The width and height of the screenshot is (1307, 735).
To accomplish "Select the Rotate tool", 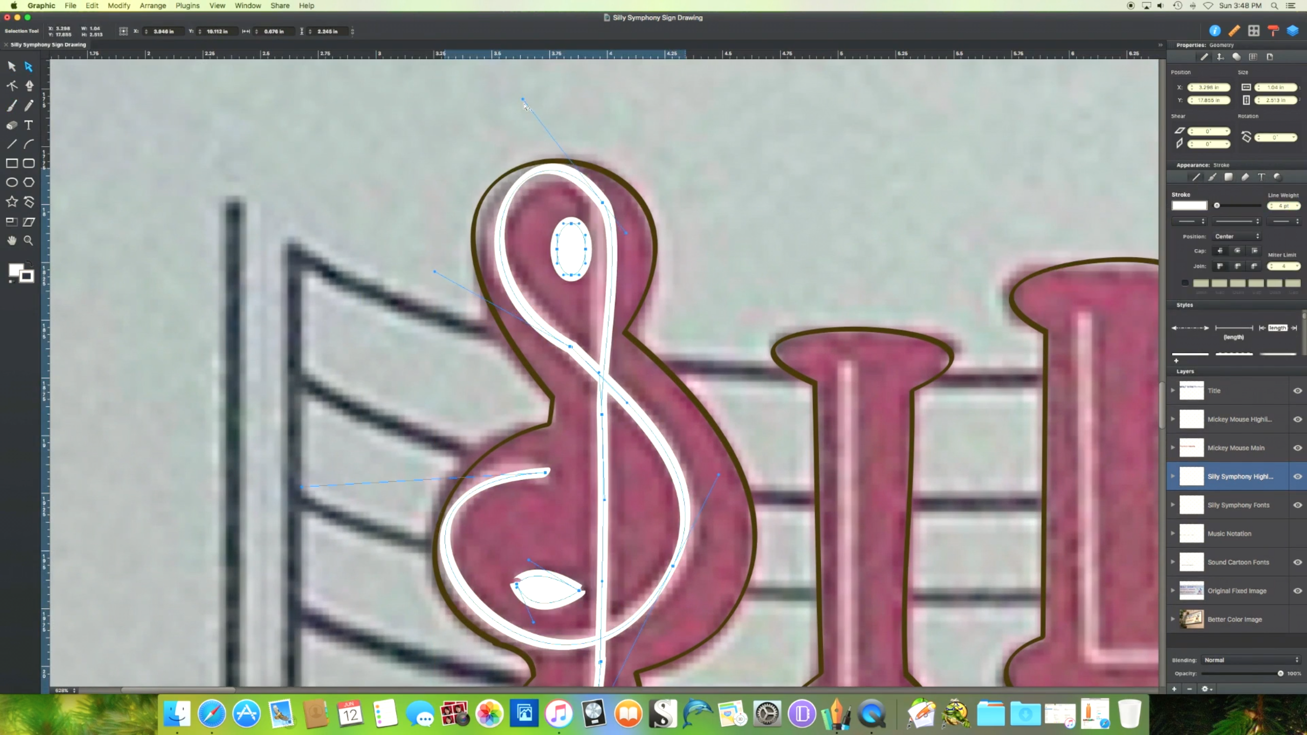I will tap(29, 202).
